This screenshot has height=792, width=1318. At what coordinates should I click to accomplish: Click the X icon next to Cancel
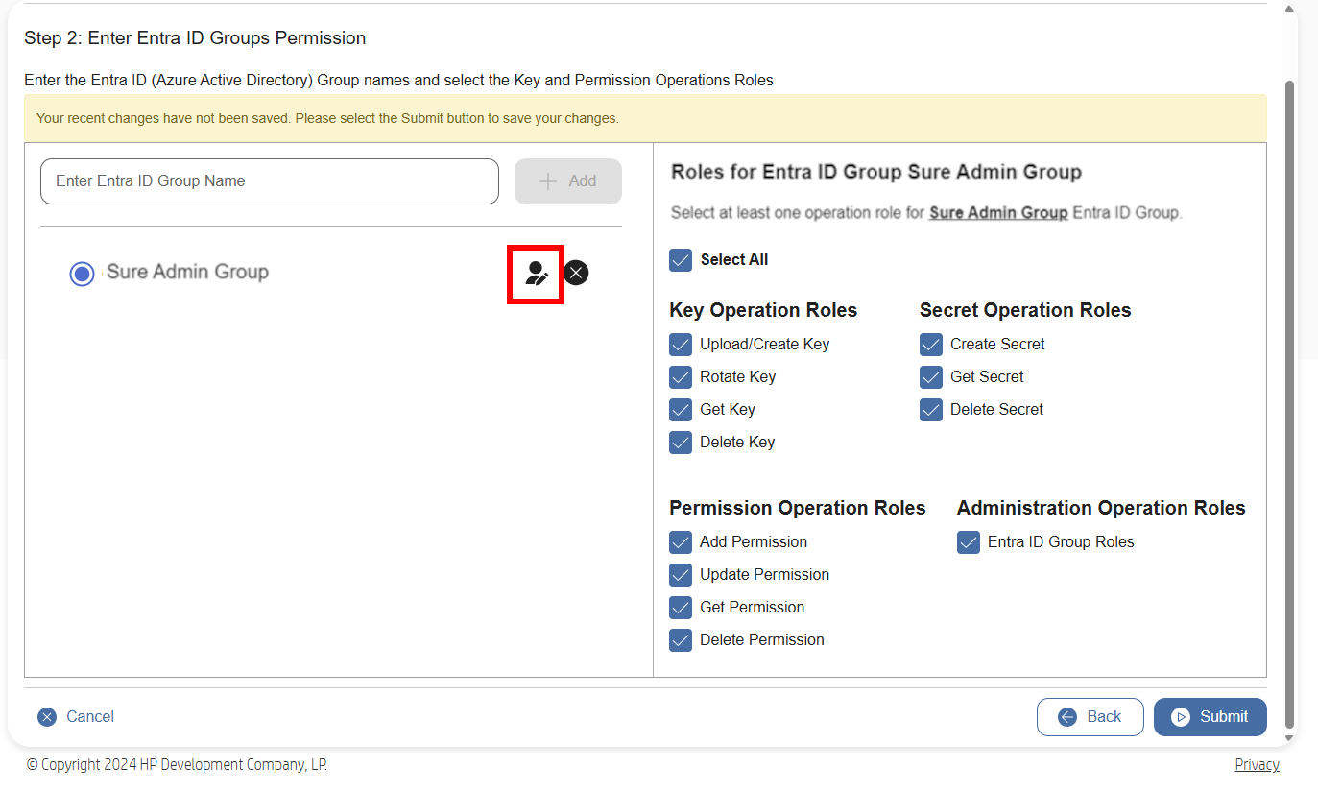47,716
